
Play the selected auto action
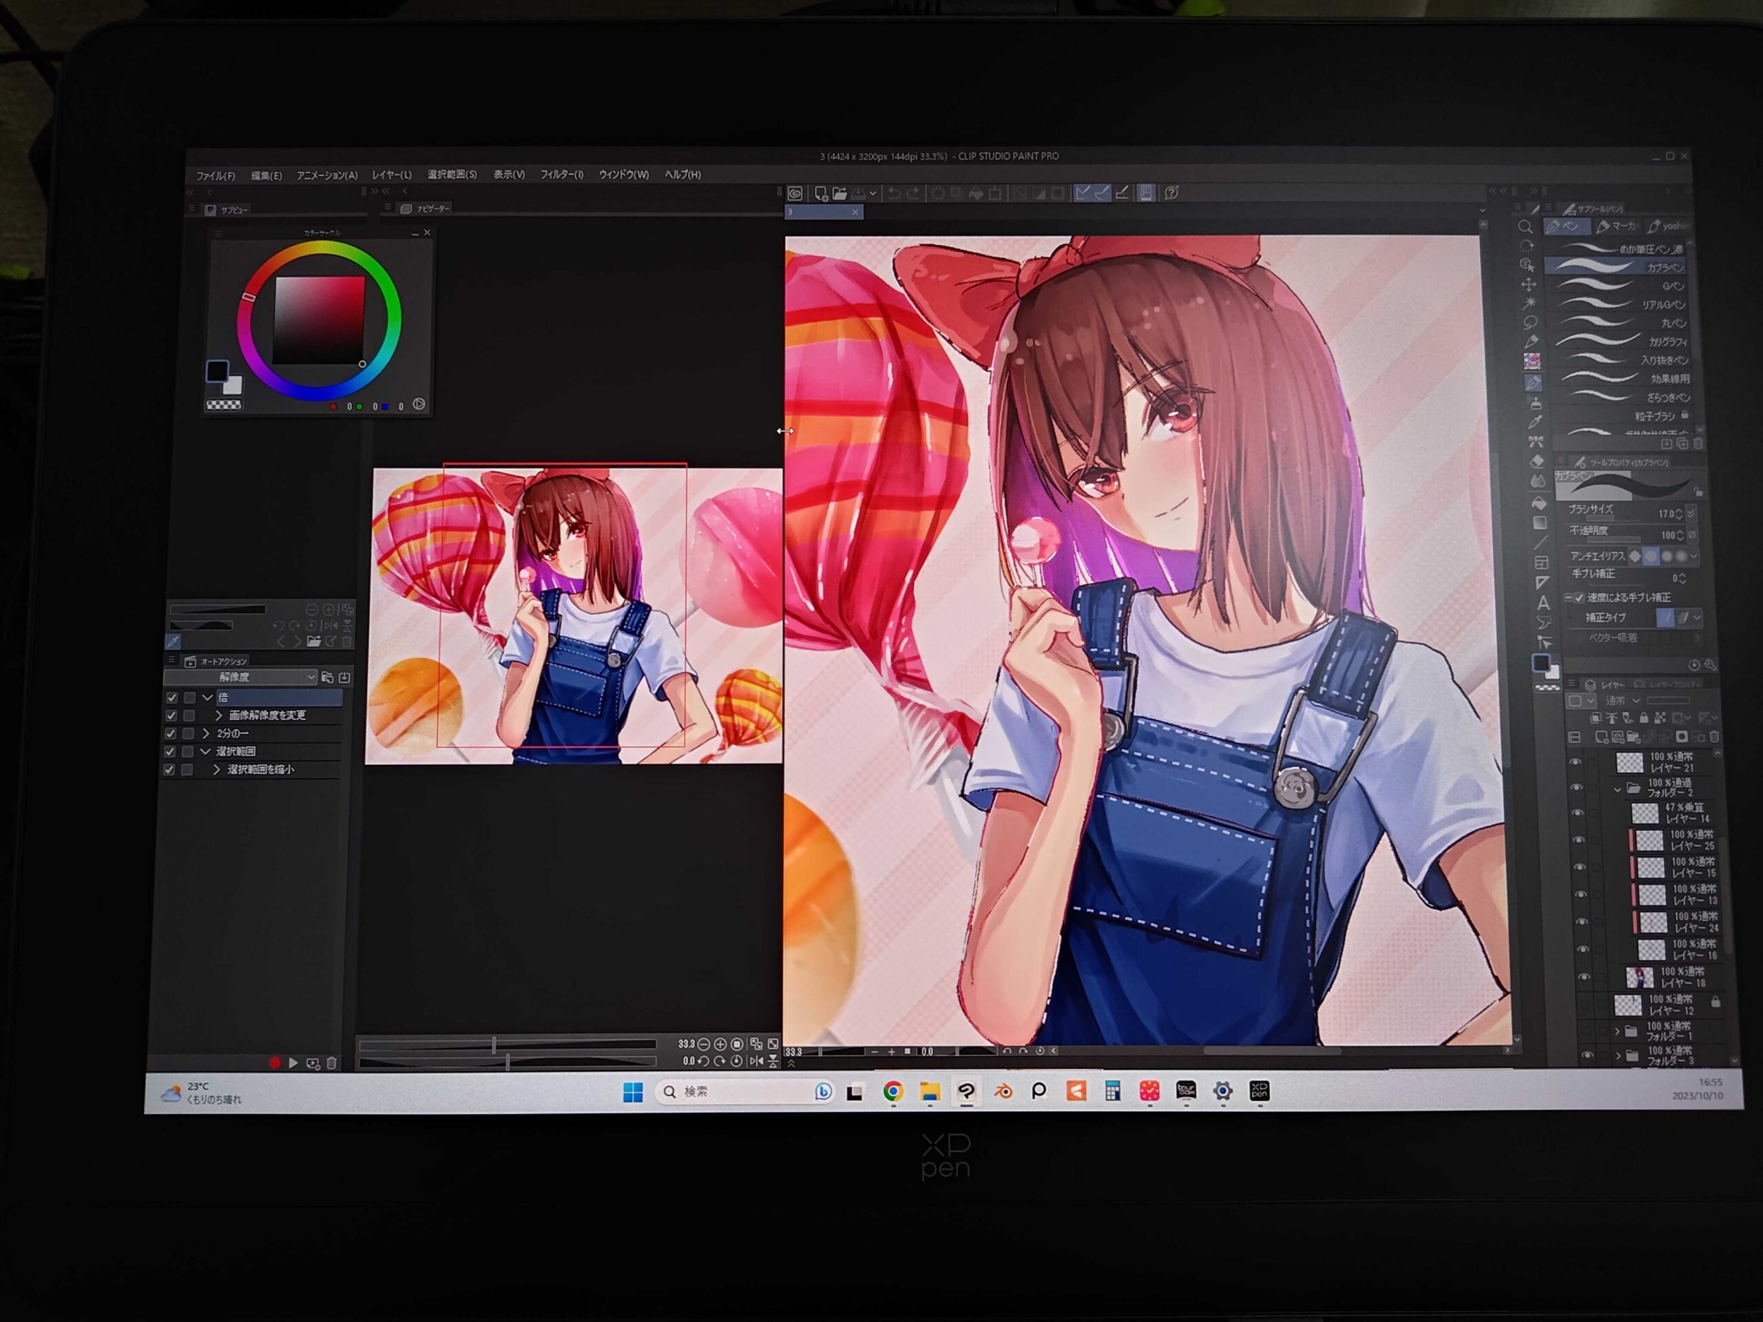click(x=293, y=1063)
